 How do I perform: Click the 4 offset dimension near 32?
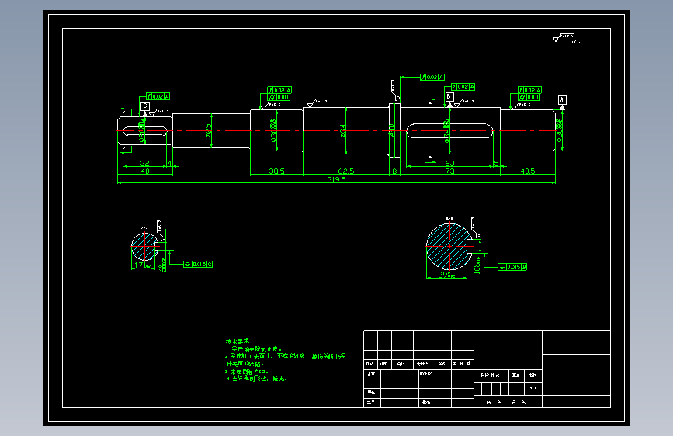[x=169, y=163]
